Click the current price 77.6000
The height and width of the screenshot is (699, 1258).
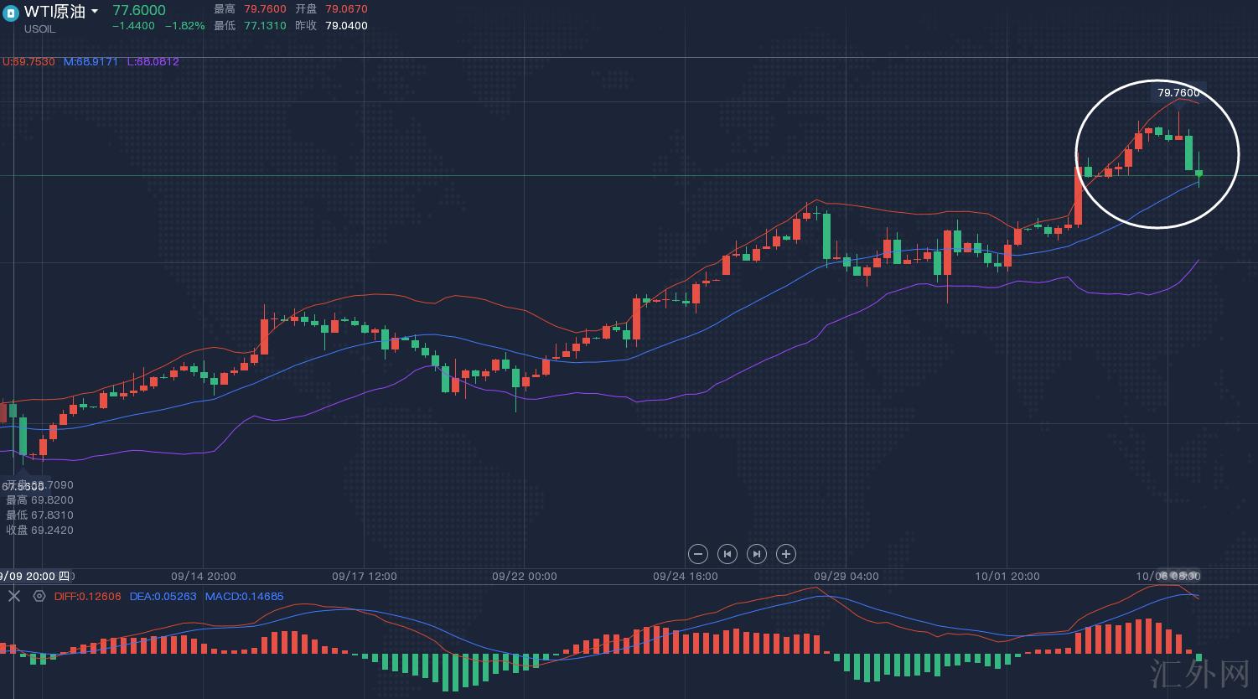click(x=139, y=10)
